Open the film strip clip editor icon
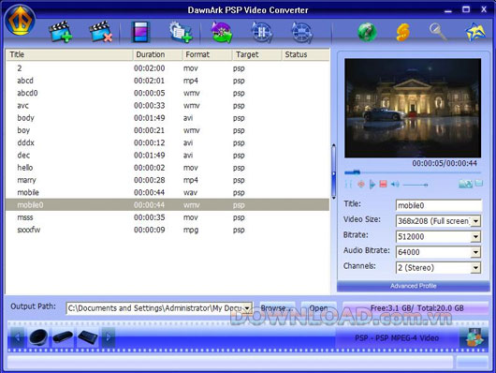 [140, 32]
